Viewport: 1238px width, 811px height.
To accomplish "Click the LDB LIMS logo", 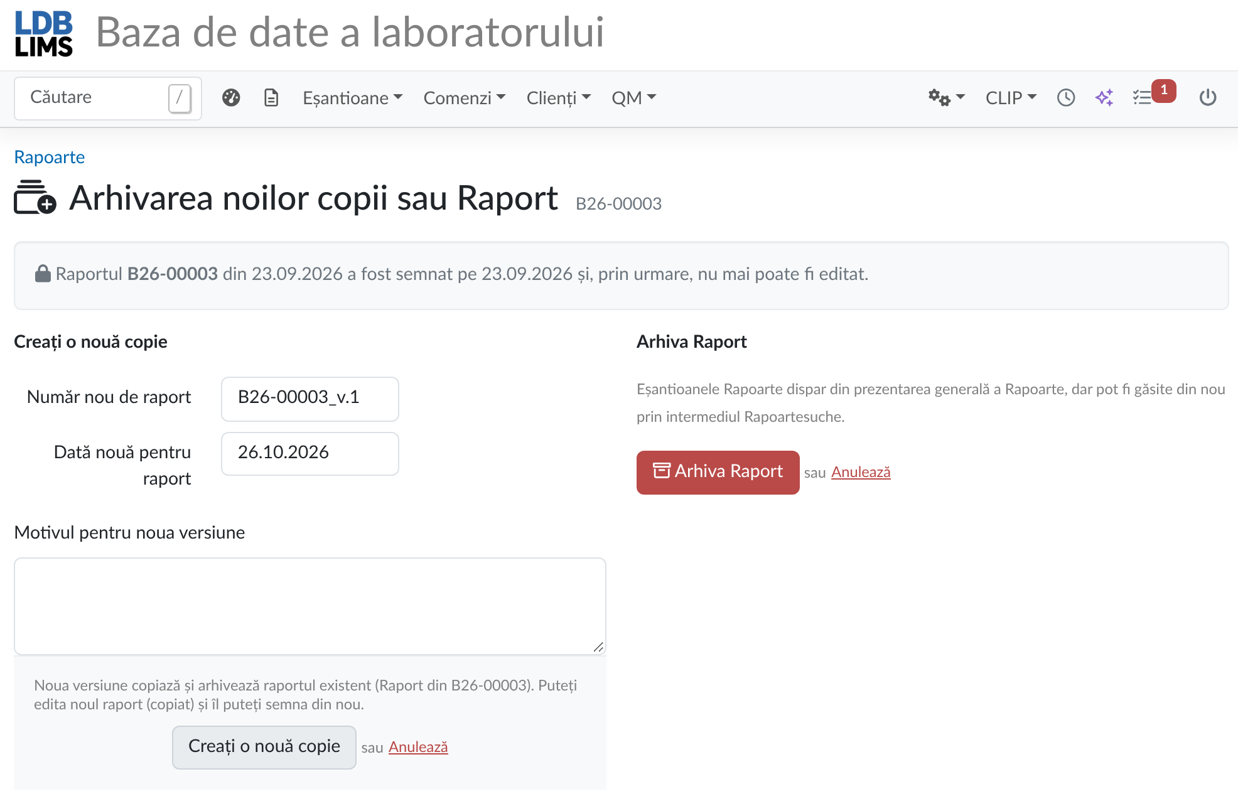I will pyautogui.click(x=44, y=34).
